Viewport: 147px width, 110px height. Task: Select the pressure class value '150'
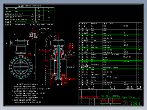39,11
